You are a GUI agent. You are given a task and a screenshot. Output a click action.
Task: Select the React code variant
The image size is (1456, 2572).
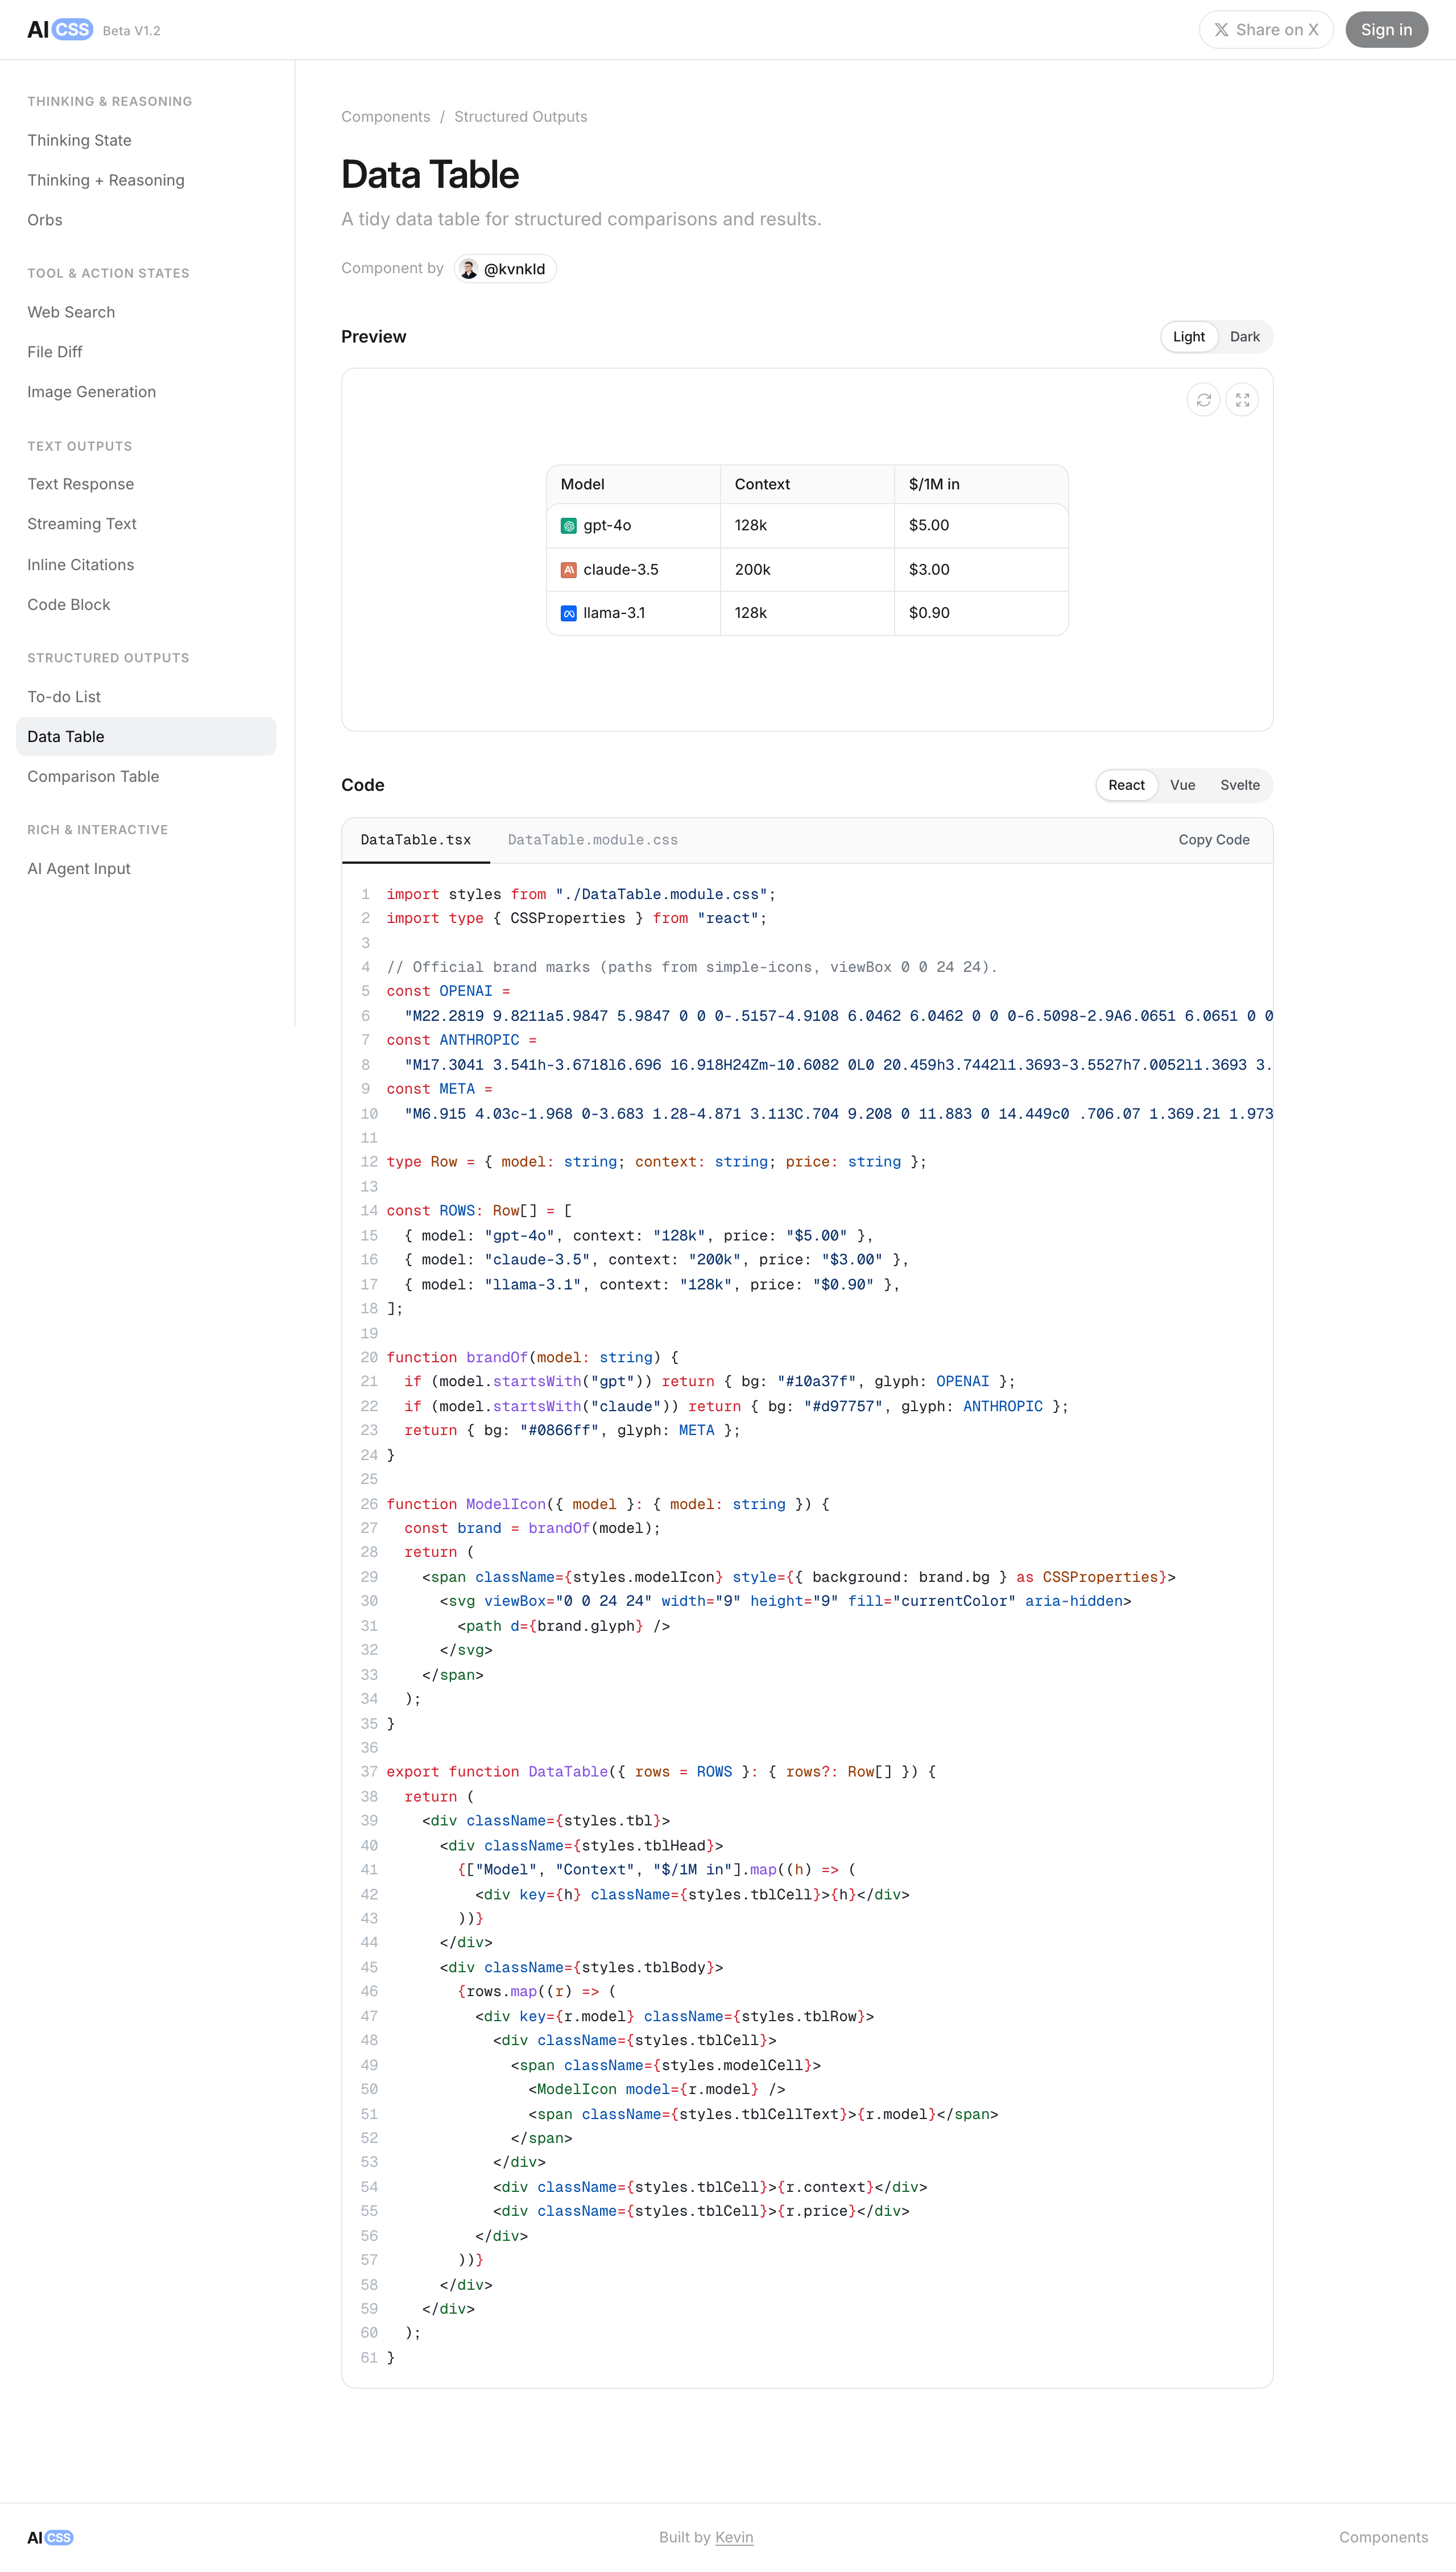click(x=1126, y=785)
